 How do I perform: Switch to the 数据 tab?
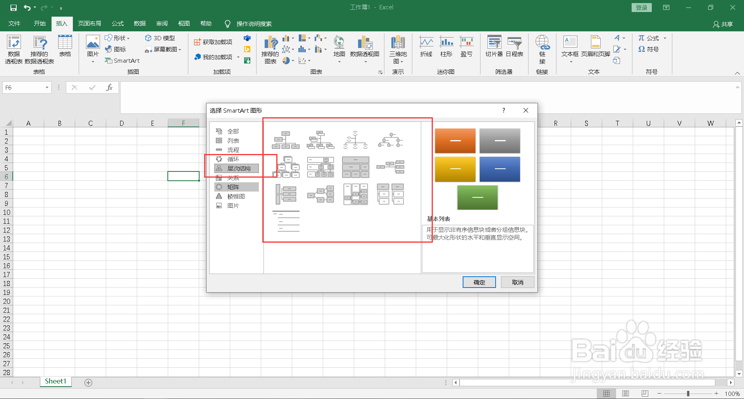(x=139, y=24)
